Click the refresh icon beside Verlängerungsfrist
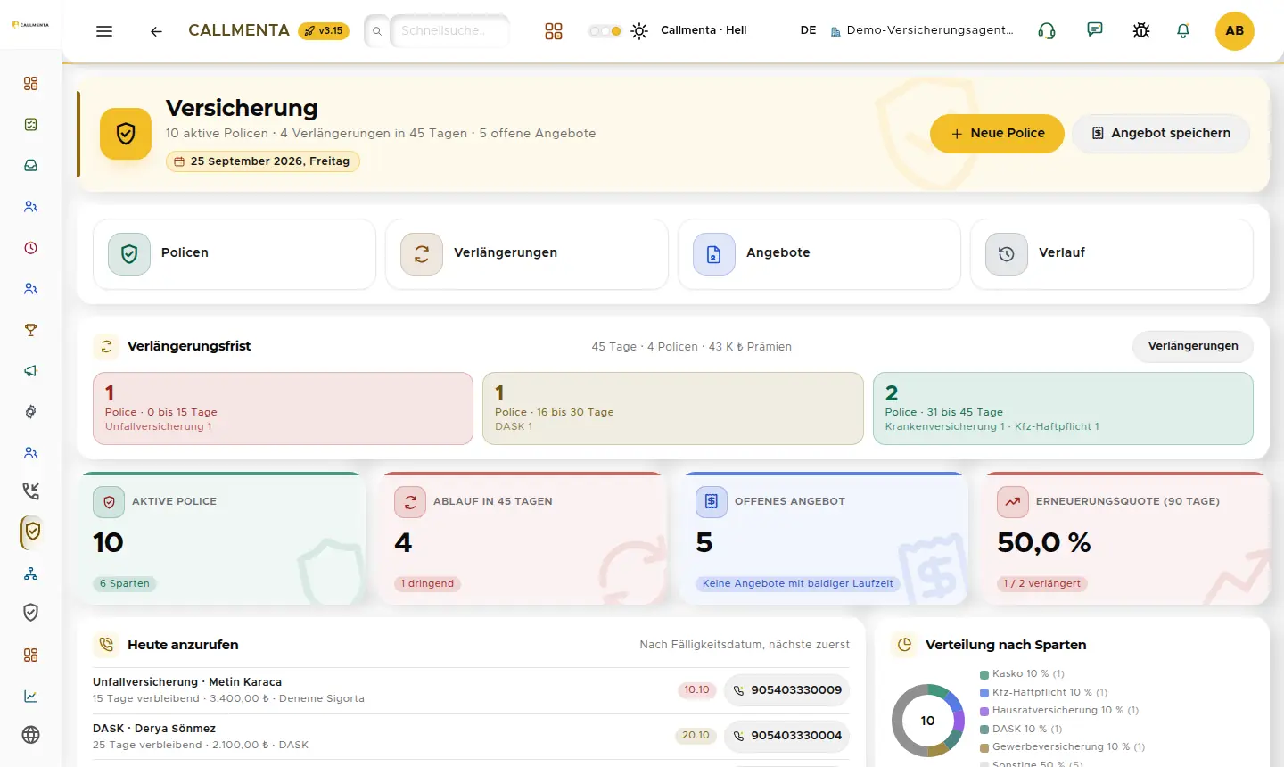Screen dimensions: 1284x767 pyautogui.click(x=106, y=346)
